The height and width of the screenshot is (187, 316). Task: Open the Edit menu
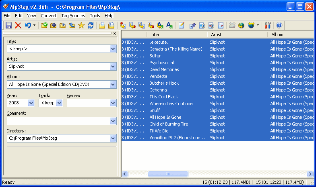19,16
